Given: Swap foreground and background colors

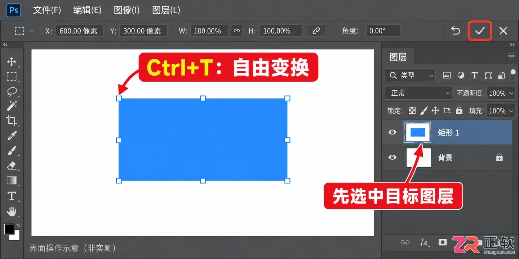Looking at the screenshot, I should coord(18,226).
